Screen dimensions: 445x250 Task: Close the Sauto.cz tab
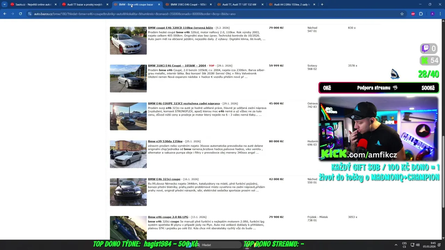[x=55, y=5]
